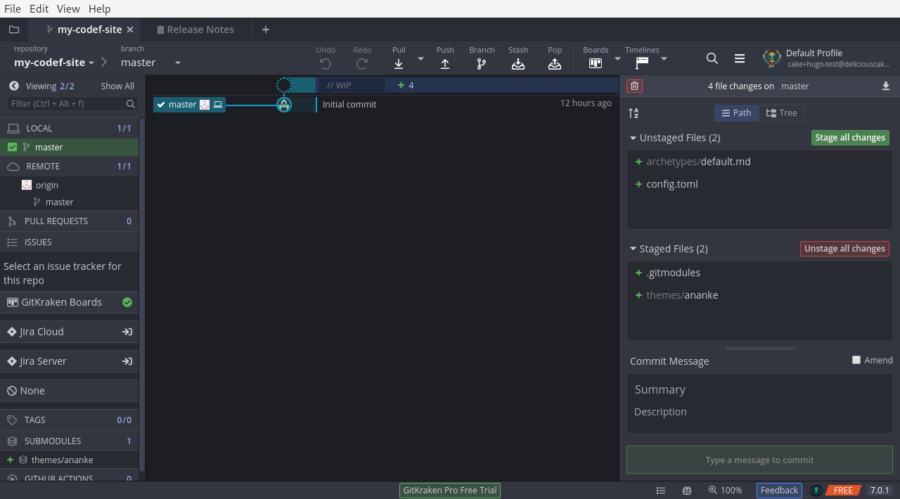Switch file view to Path
The width and height of the screenshot is (900, 499).
click(737, 113)
